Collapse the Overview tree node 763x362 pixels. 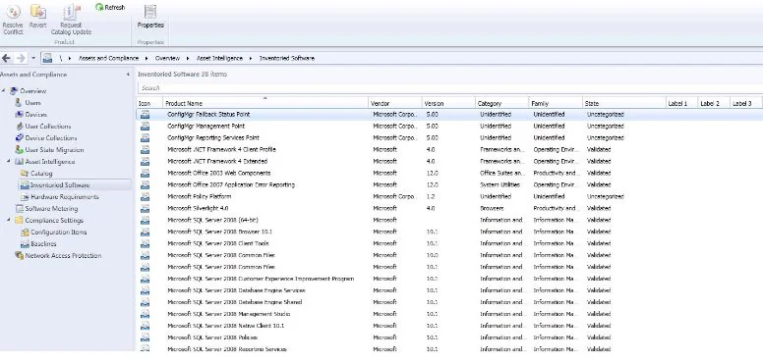click(3, 90)
